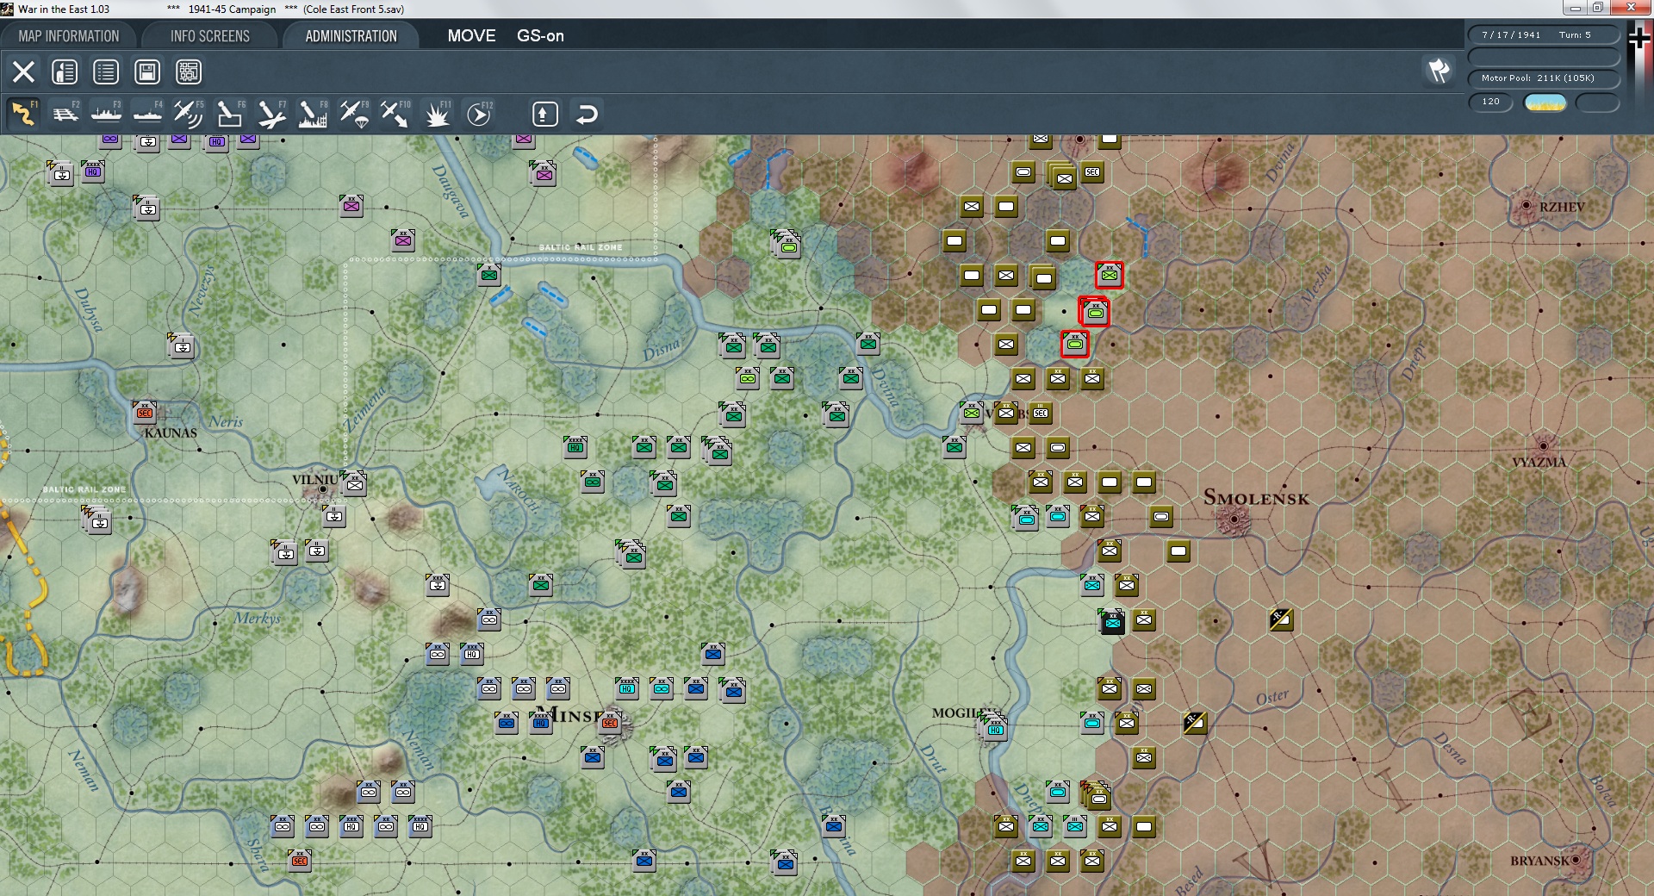Click the floppy disk Save Game icon
This screenshot has height=896, width=1654.
147,72
